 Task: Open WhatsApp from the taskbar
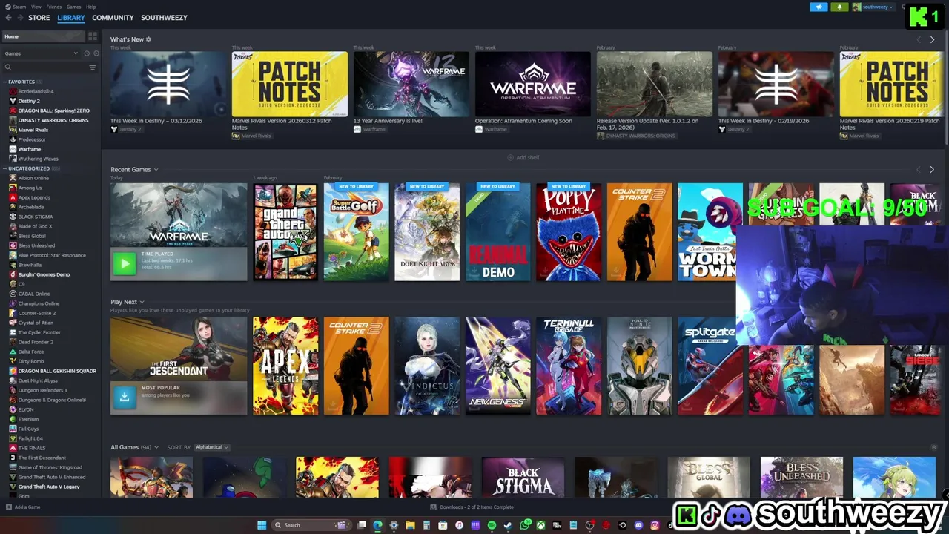(525, 524)
